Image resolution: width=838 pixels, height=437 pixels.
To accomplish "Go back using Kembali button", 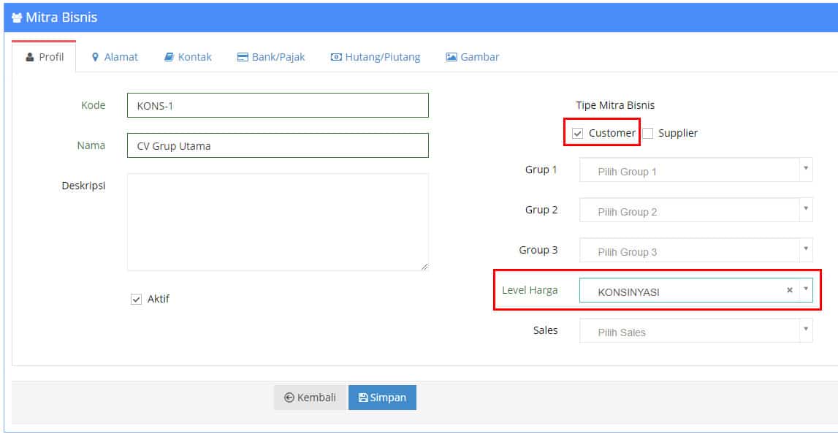I will click(311, 398).
